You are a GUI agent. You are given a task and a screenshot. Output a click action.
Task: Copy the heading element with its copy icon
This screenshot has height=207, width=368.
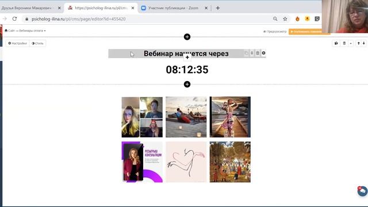pyautogui.click(x=246, y=53)
